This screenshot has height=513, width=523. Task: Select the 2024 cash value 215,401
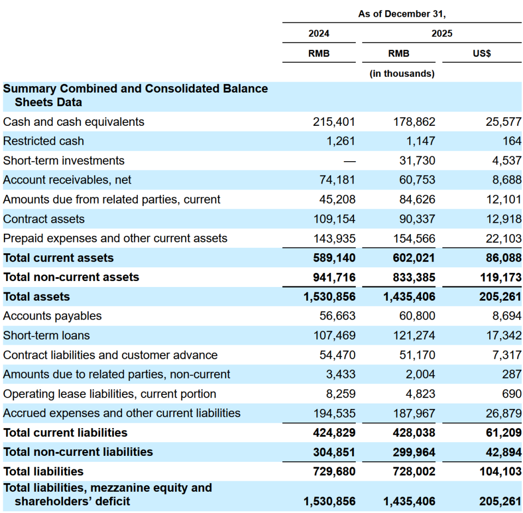pyautogui.click(x=334, y=122)
